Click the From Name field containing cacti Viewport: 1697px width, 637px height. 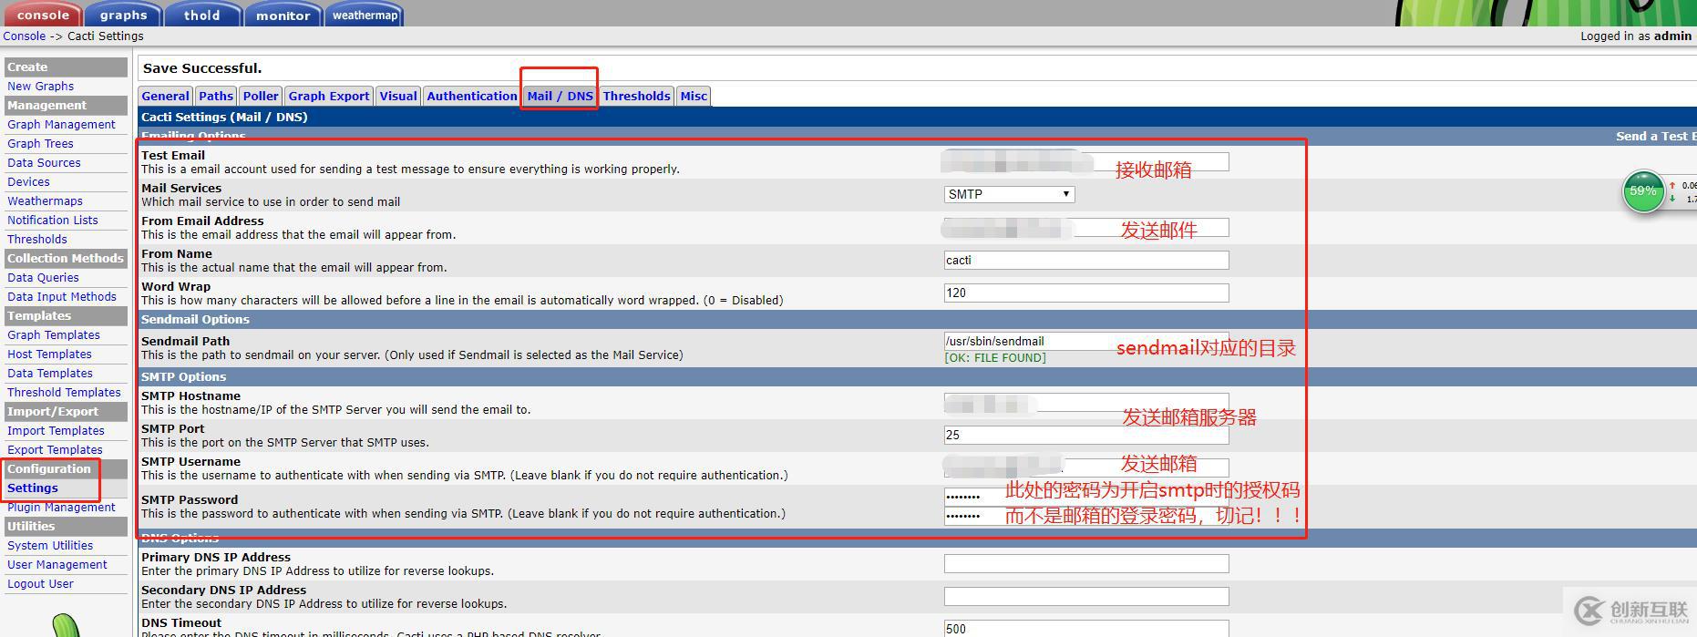pyautogui.click(x=1086, y=260)
